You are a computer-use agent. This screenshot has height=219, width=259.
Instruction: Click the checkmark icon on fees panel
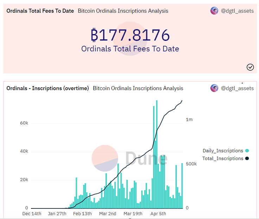(250, 67)
